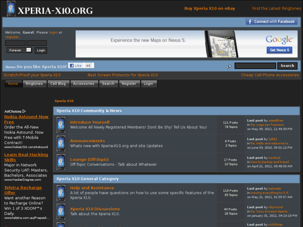
Task: Open the Lounge (Off-Topic) board
Action: (90, 160)
